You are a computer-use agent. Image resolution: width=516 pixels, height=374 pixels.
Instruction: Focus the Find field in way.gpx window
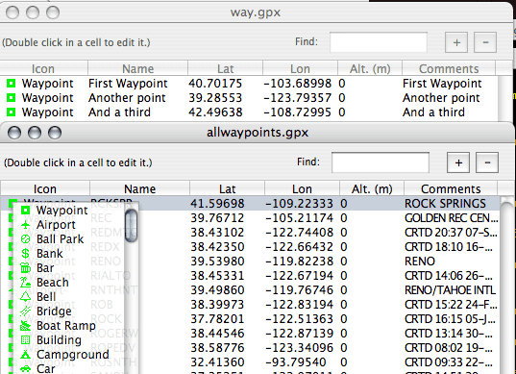click(x=379, y=42)
